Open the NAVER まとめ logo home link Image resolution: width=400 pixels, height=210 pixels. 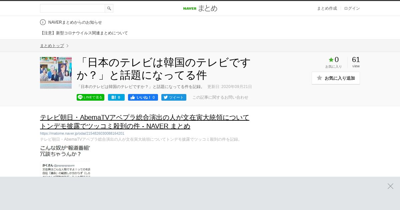[200, 8]
